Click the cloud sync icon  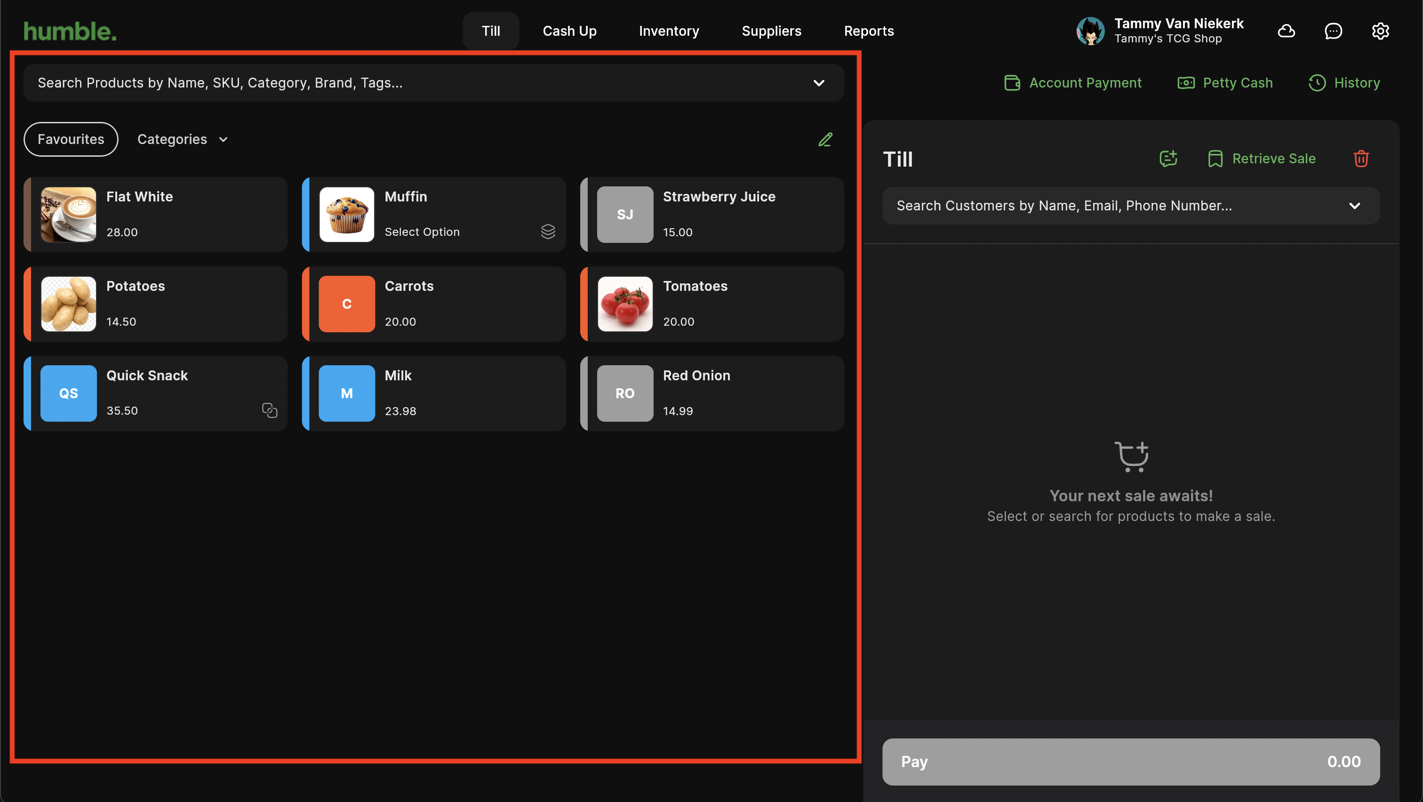1286,31
